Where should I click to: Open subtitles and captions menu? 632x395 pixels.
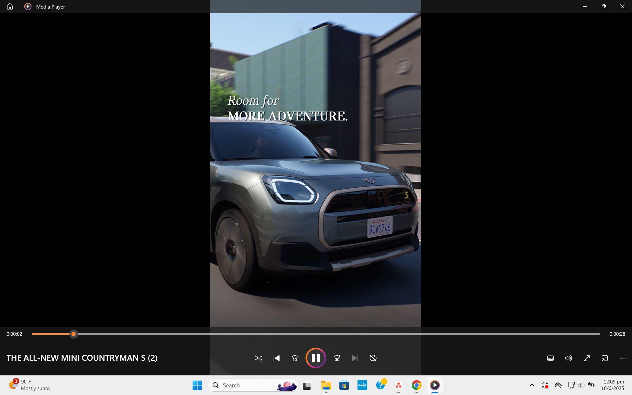pos(550,358)
